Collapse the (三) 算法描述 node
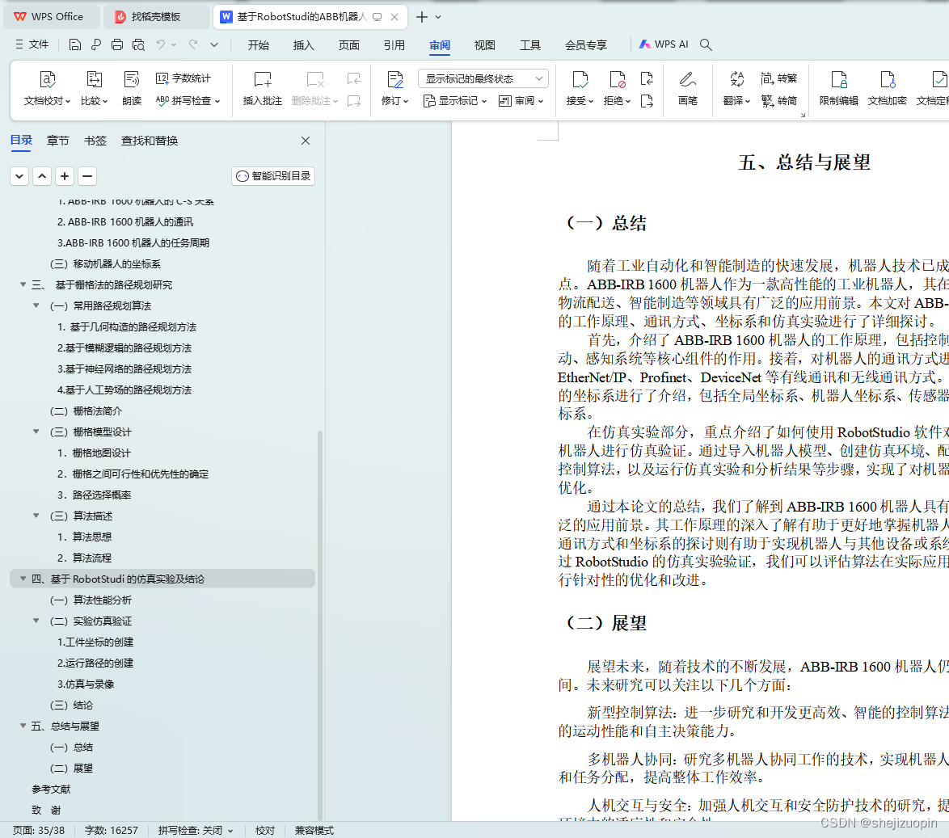The width and height of the screenshot is (949, 838). click(36, 516)
